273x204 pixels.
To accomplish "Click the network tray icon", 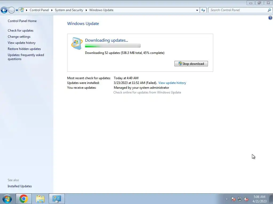I will coord(240,199).
